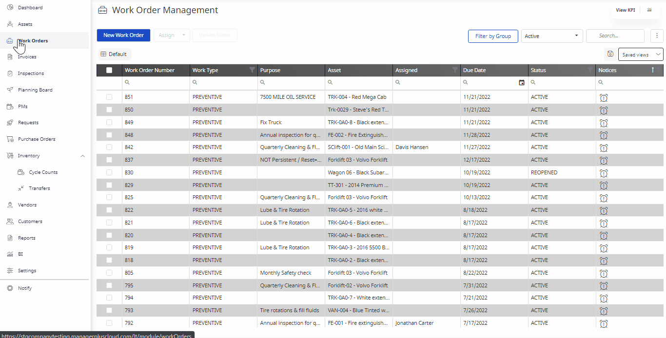Create a New Work Order
The width and height of the screenshot is (666, 338).
(x=123, y=35)
